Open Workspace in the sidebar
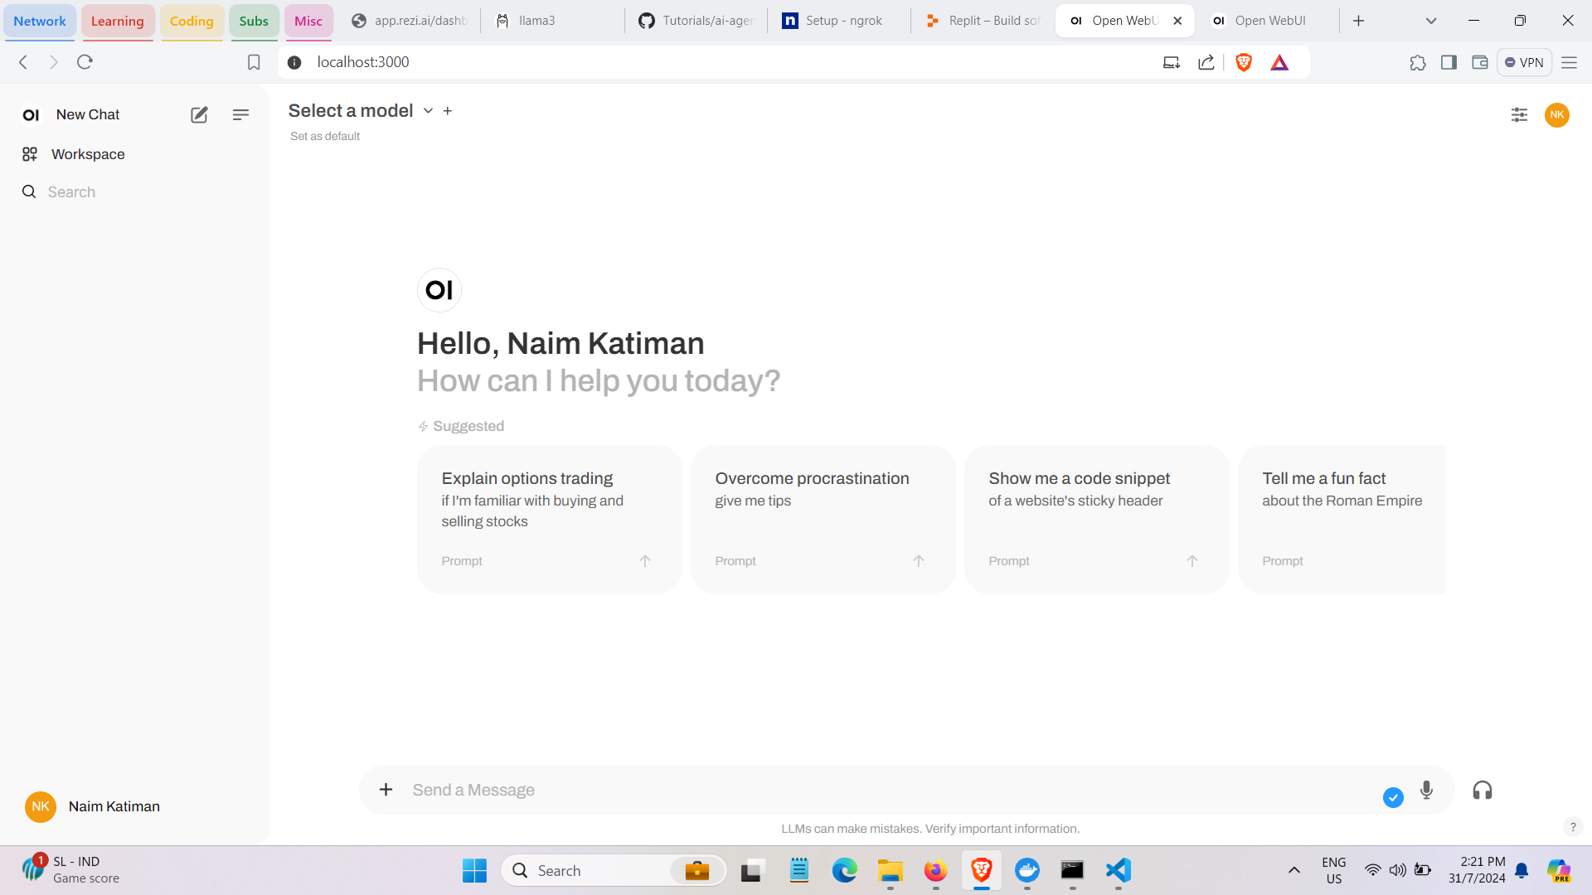 pyautogui.click(x=88, y=154)
